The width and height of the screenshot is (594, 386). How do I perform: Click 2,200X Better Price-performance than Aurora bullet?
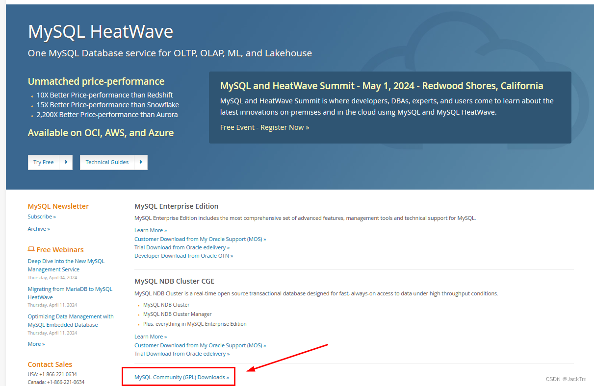point(107,115)
